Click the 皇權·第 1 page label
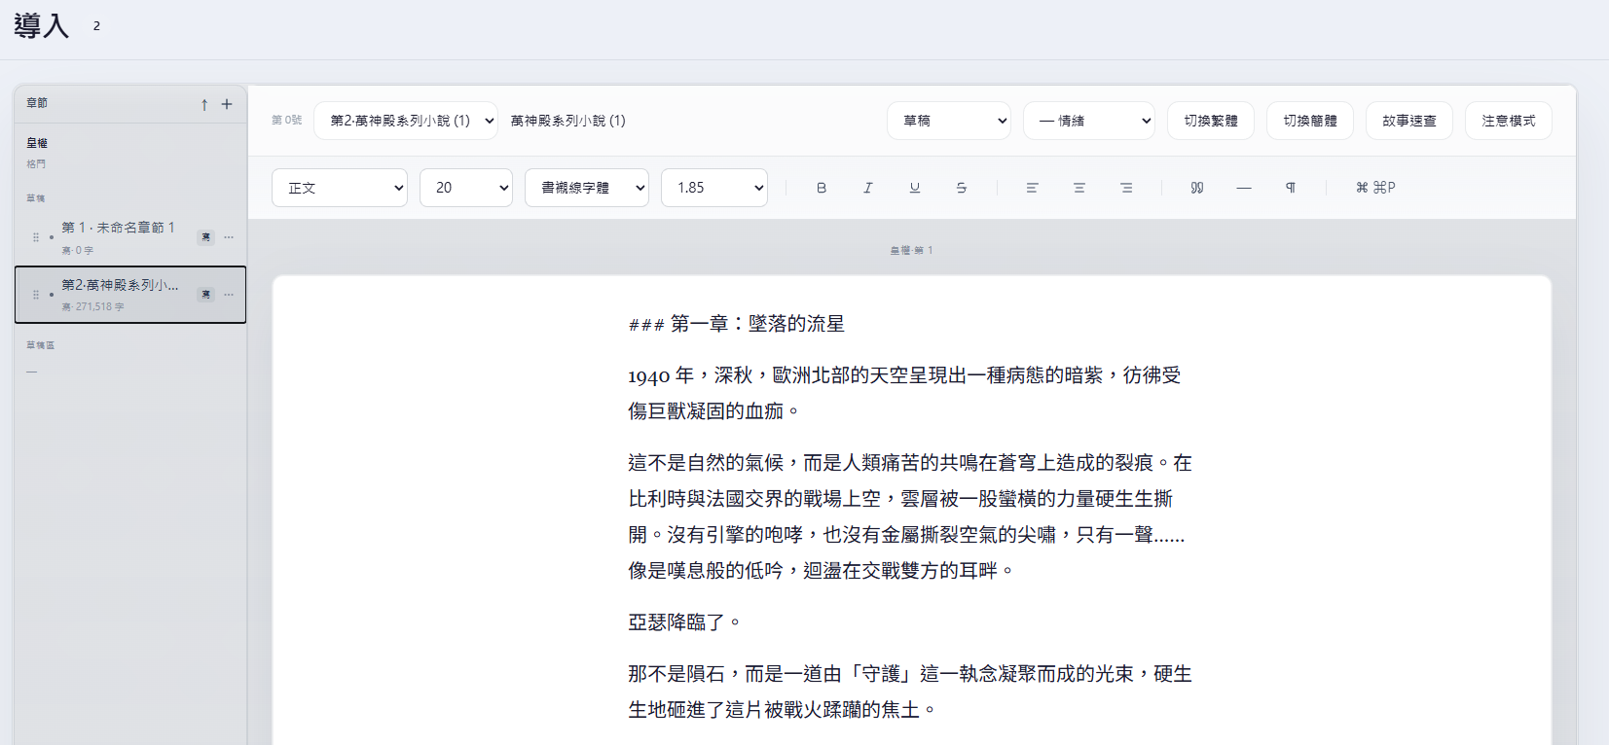The width and height of the screenshot is (1609, 745). [x=911, y=251]
